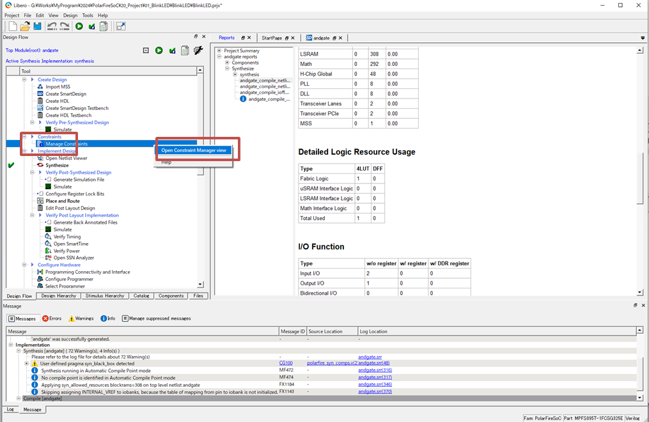Screen dimensions: 649x422
Task: Expand the syn_black_box warning message row
Action: click(x=27, y=363)
